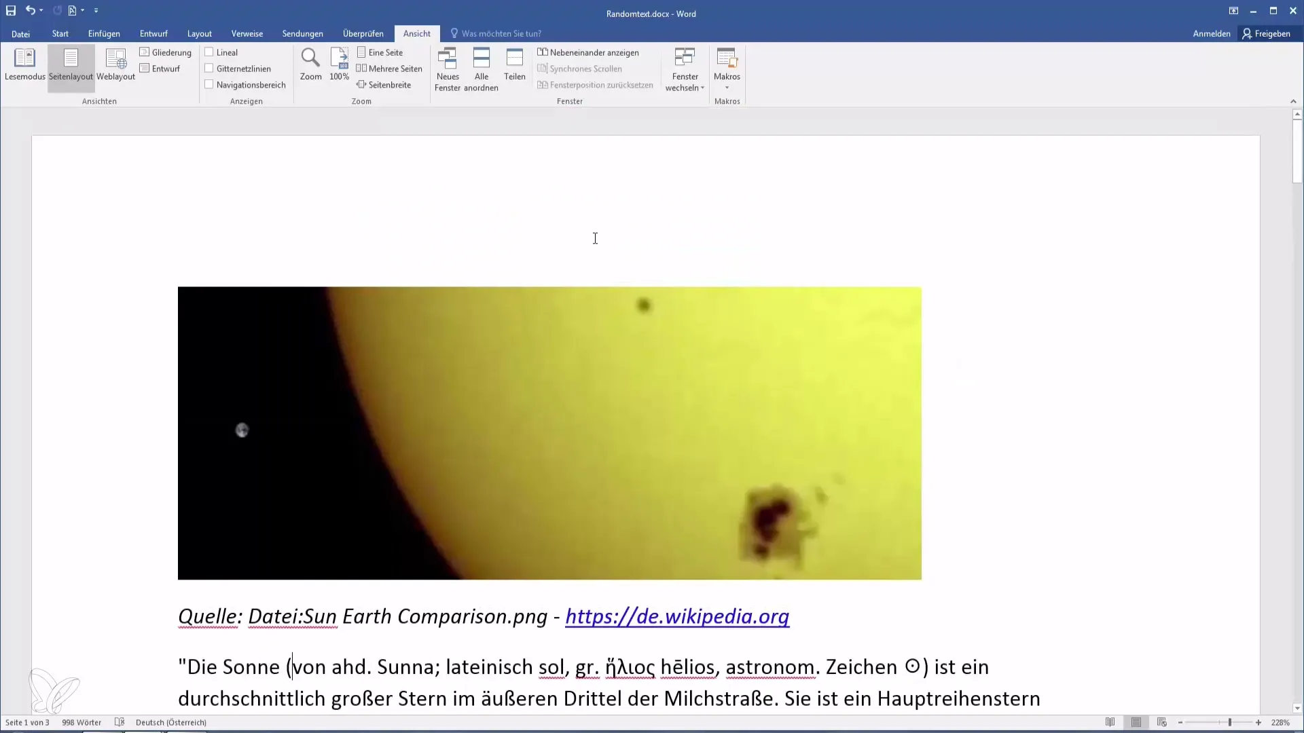Switch to Print Layout via status bar icon

[1136, 722]
